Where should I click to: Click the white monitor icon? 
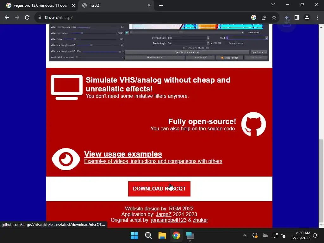coord(67,87)
